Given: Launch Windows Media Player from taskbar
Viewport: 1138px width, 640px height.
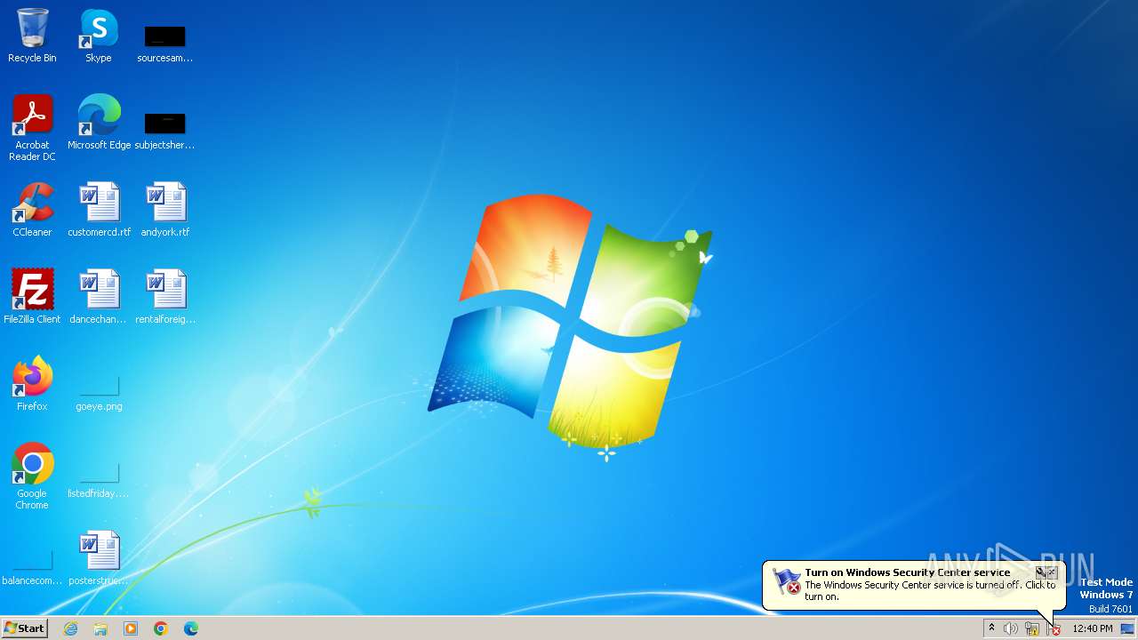Looking at the screenshot, I should 131,628.
